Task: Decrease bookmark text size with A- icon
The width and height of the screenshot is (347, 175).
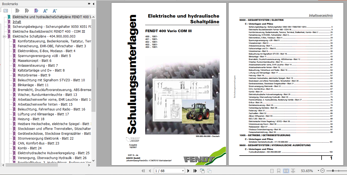Action: point(55,11)
